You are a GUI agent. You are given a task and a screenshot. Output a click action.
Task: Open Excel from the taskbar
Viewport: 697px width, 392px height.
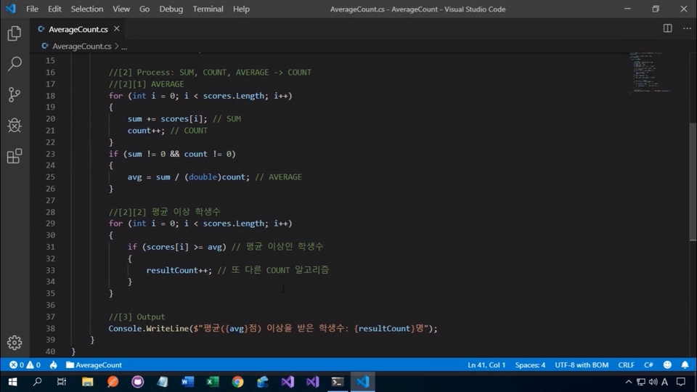tap(213, 382)
